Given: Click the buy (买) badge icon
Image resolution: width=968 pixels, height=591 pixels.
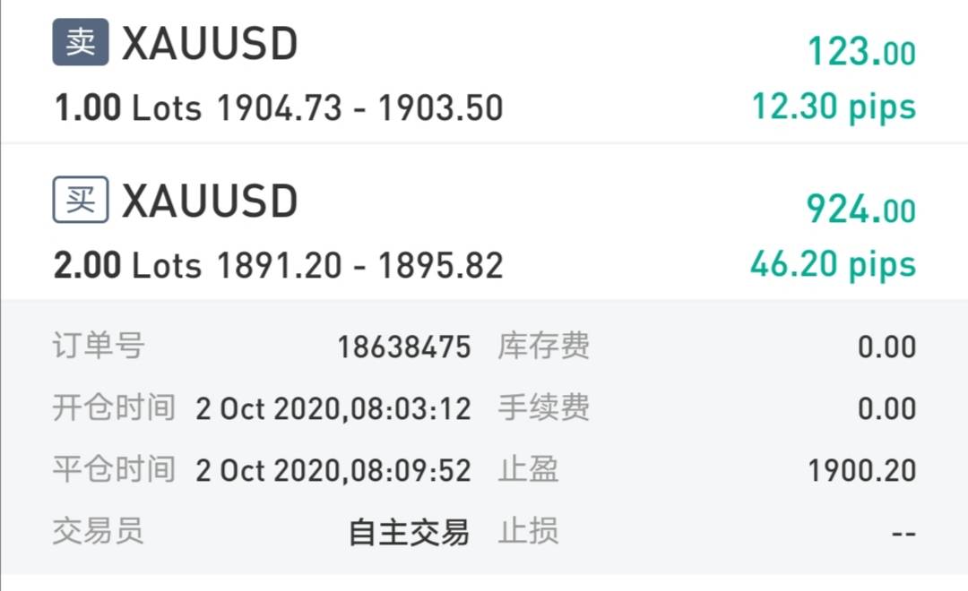Looking at the screenshot, I should (81, 200).
